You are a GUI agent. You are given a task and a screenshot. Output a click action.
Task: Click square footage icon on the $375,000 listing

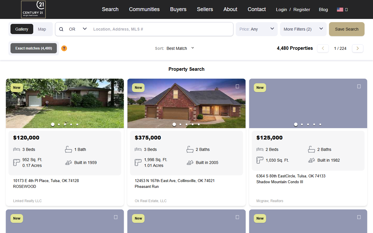click(x=138, y=163)
